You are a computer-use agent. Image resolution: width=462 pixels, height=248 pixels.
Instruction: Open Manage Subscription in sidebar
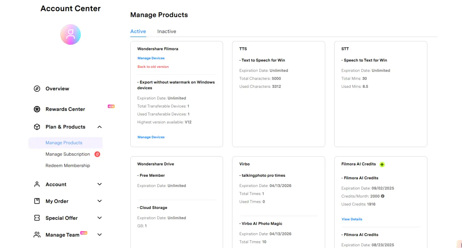tap(67, 154)
